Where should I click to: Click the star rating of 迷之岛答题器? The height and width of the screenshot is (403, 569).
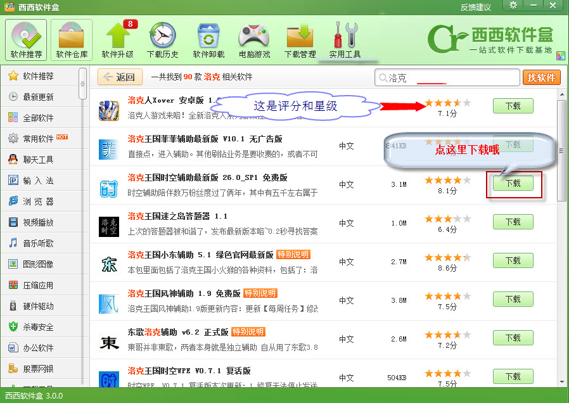click(x=447, y=219)
